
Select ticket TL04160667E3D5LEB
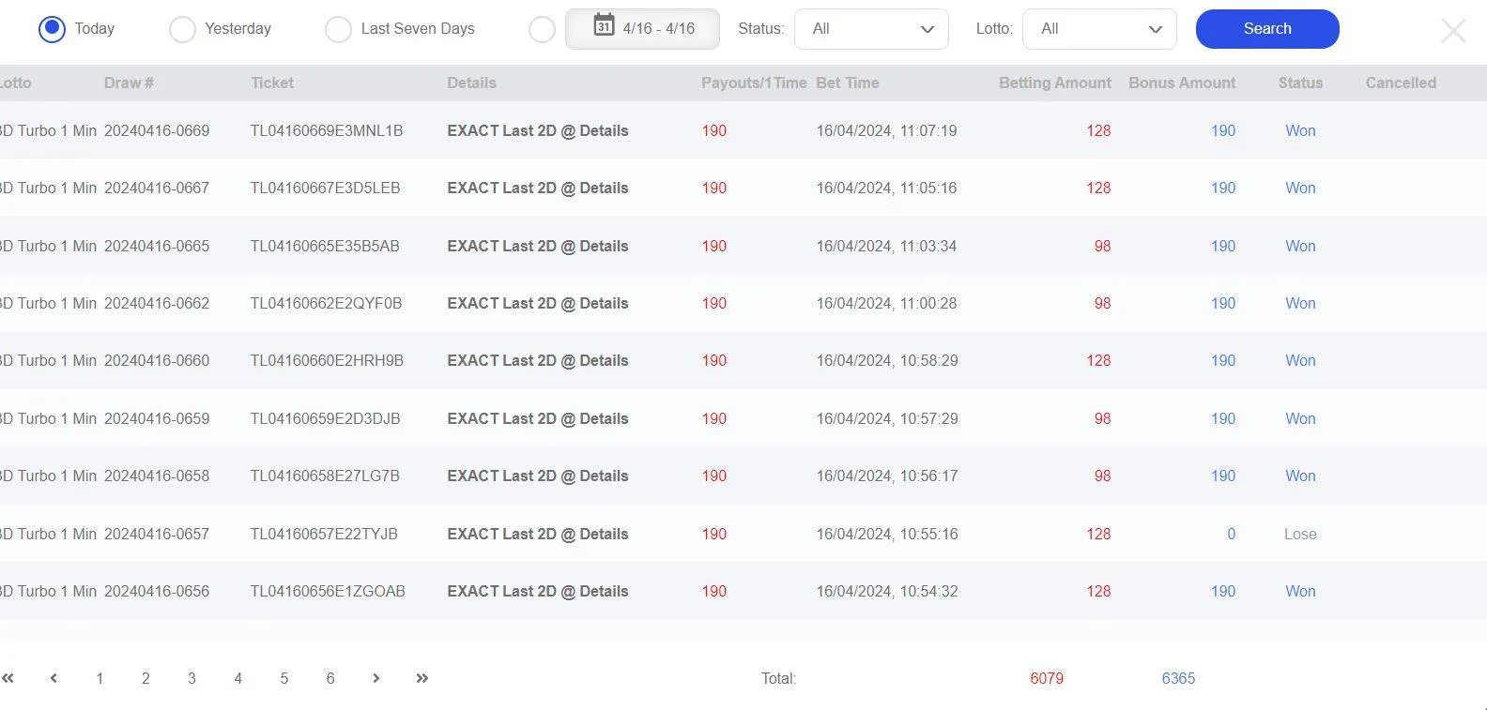click(x=325, y=188)
